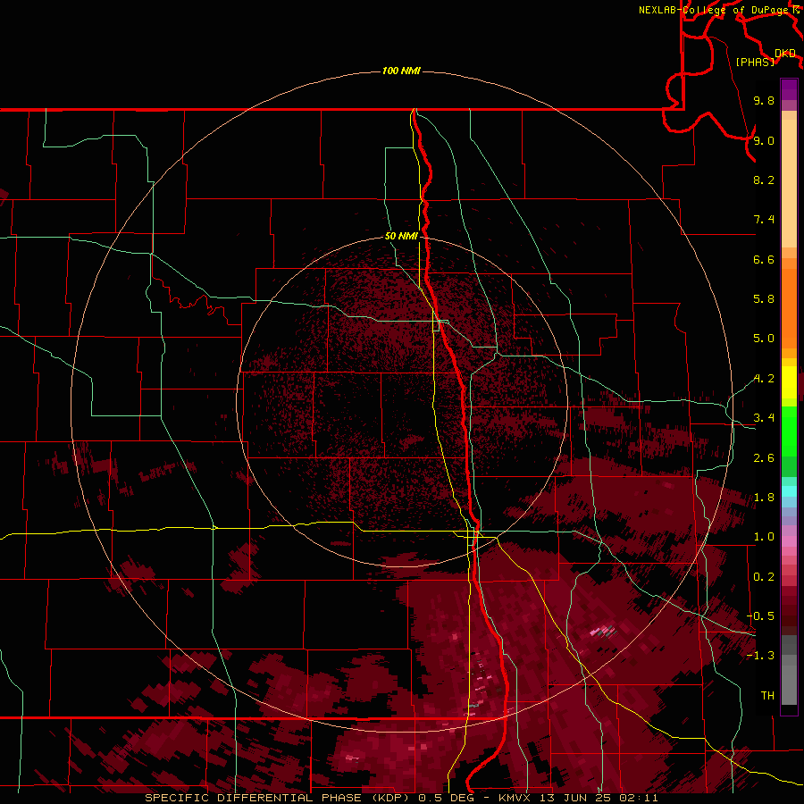Click the 02:11 timestamp text
804x804 pixels.
637,798
